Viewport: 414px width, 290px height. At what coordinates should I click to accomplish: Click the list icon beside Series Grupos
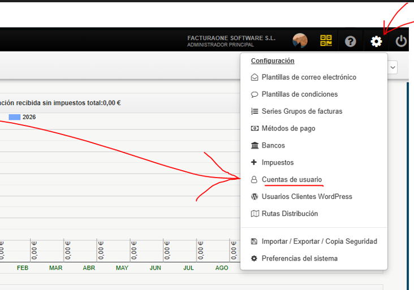pos(255,111)
